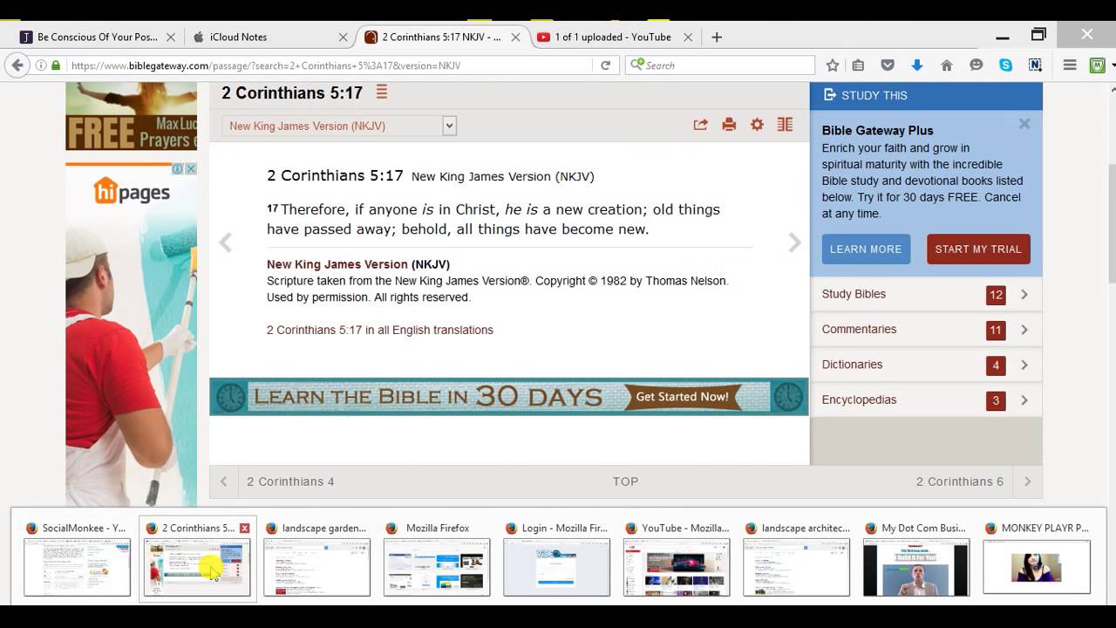
Task: Jump to TOP of the page
Action: [x=625, y=481]
